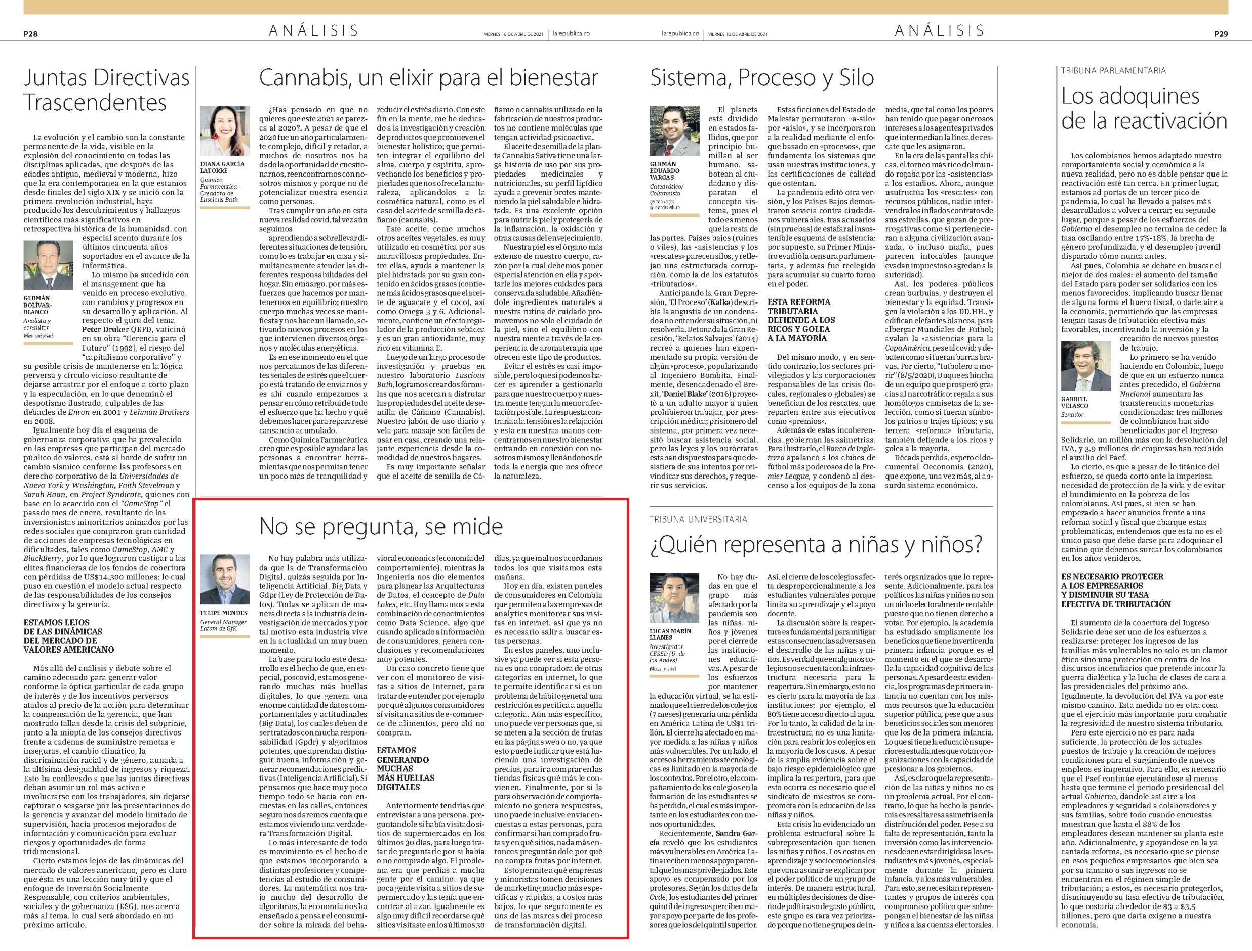
Task: Click the author name "GABRIEL VELASCO"
Action: click(1075, 402)
